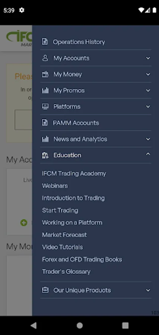Tap the Android back navigation button

[x=34, y=325]
